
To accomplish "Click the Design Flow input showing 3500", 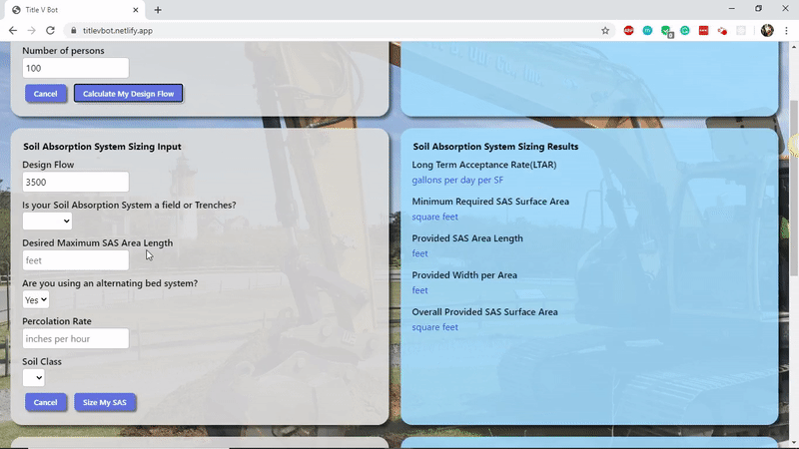I will pyautogui.click(x=76, y=183).
